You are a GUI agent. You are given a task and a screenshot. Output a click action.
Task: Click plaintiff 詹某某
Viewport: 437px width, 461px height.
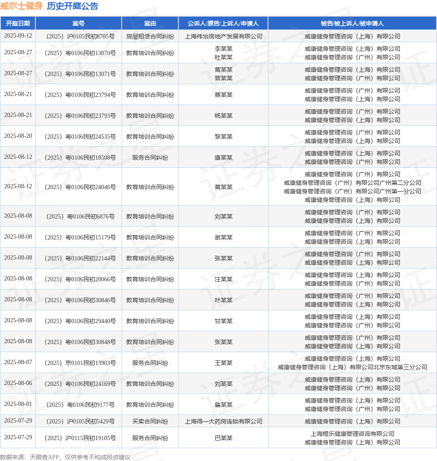pos(223,404)
